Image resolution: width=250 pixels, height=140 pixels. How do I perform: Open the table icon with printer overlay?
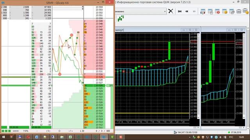coord(232,11)
